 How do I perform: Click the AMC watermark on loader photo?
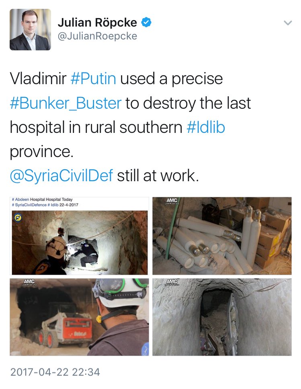pyautogui.click(x=29, y=282)
